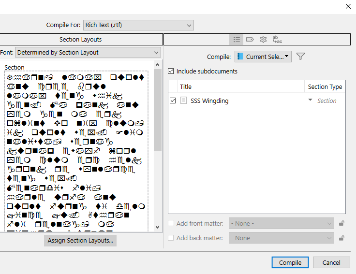This screenshot has height=274, width=356.
Task: Click the SSS Wingding document icon
Action: pos(184,101)
